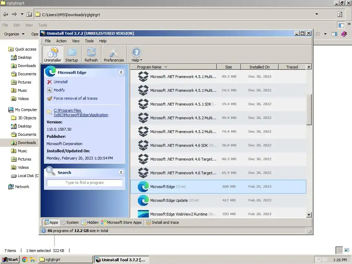Open the Explorer view options dropdown arrow
The height and width of the screenshot is (264, 352).
[325, 34]
